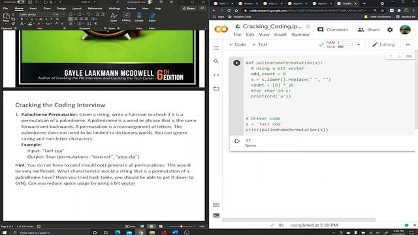Collapse Colab header chevron
This screenshot has height=235, width=418.
pyautogui.click(x=408, y=45)
